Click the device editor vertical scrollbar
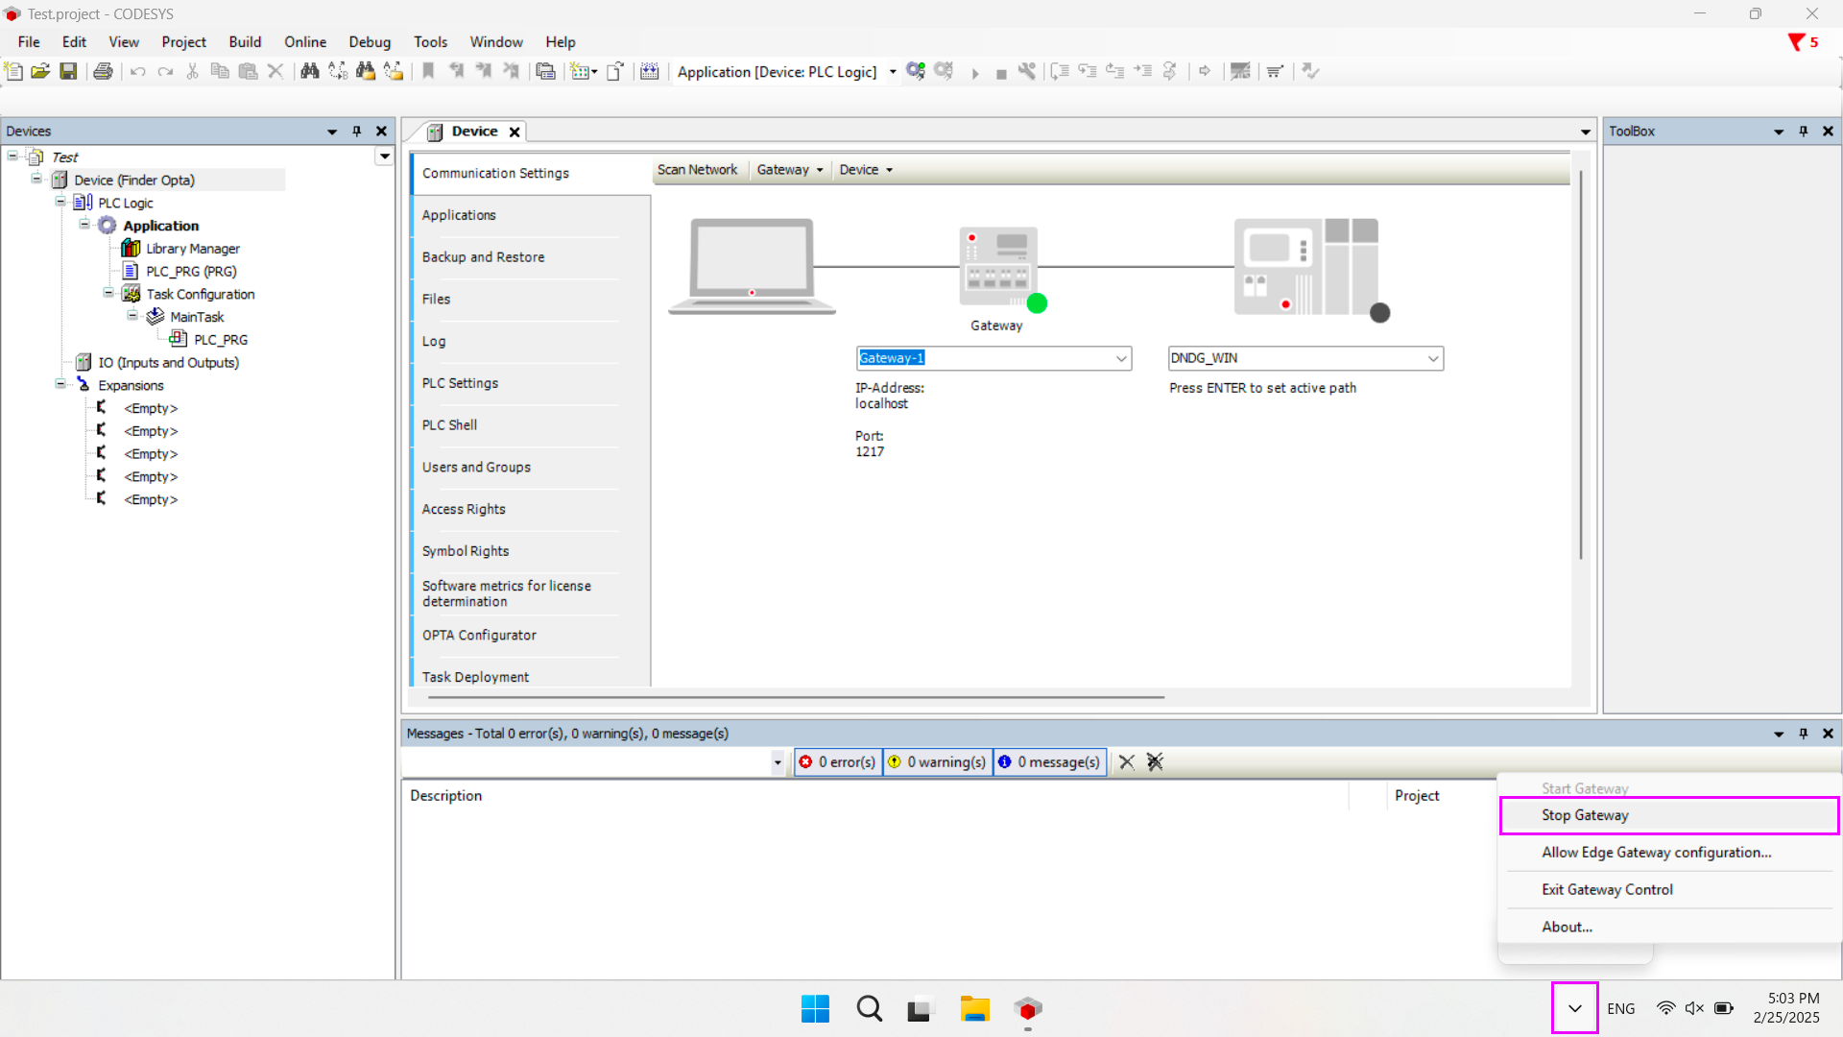Image resolution: width=1843 pixels, height=1037 pixels. [1580, 365]
